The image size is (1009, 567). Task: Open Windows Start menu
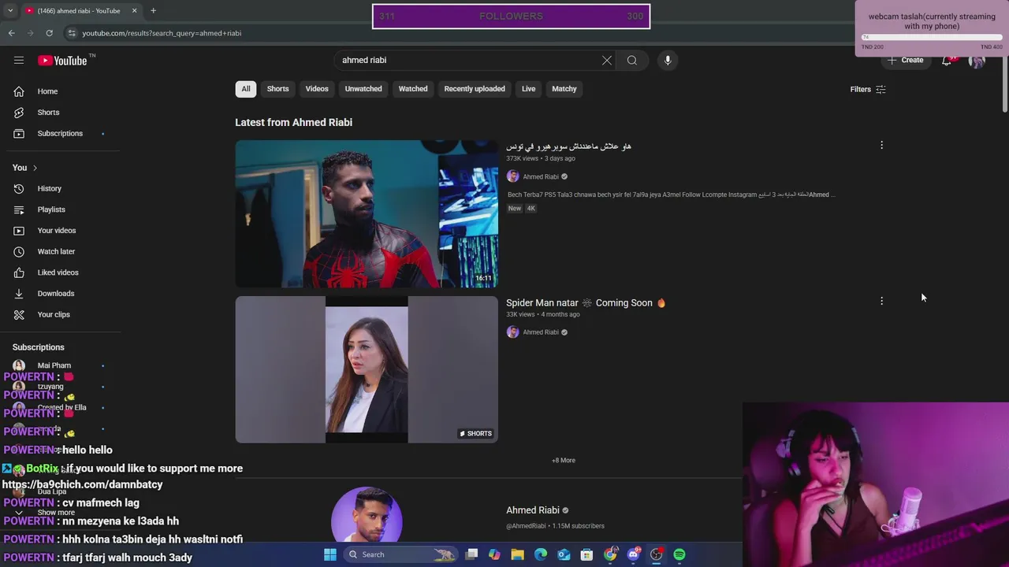click(x=330, y=554)
